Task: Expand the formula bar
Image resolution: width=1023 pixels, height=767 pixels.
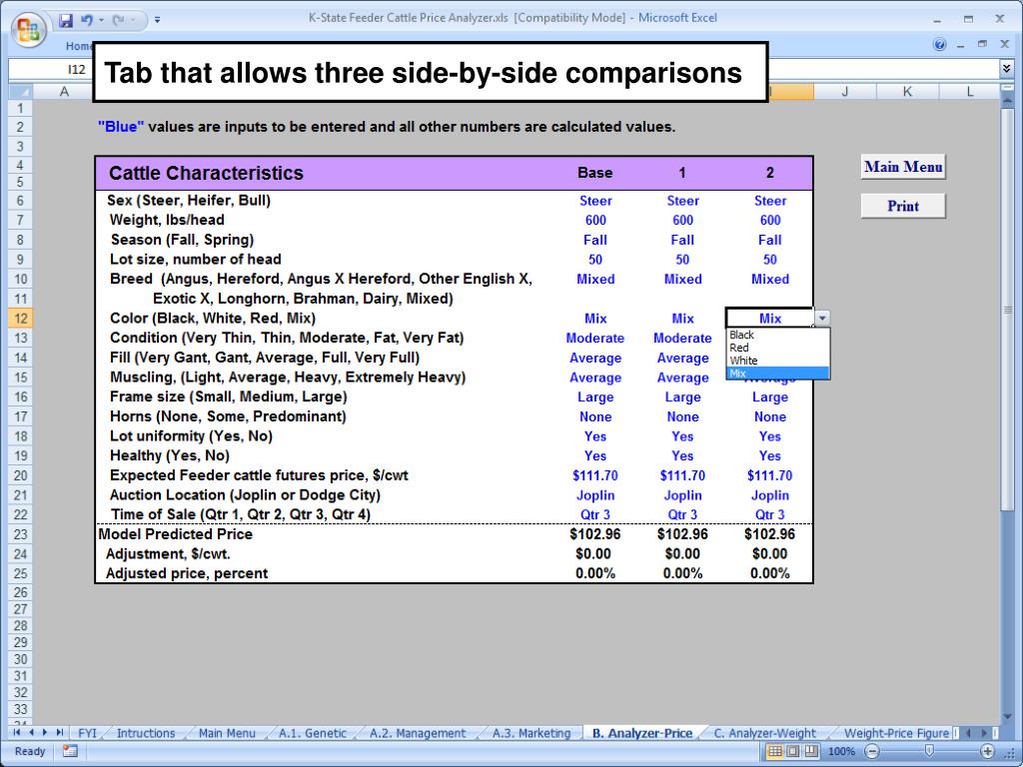Action: point(1006,68)
